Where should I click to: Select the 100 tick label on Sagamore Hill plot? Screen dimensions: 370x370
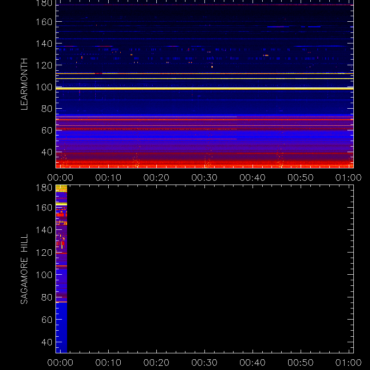coord(44,275)
